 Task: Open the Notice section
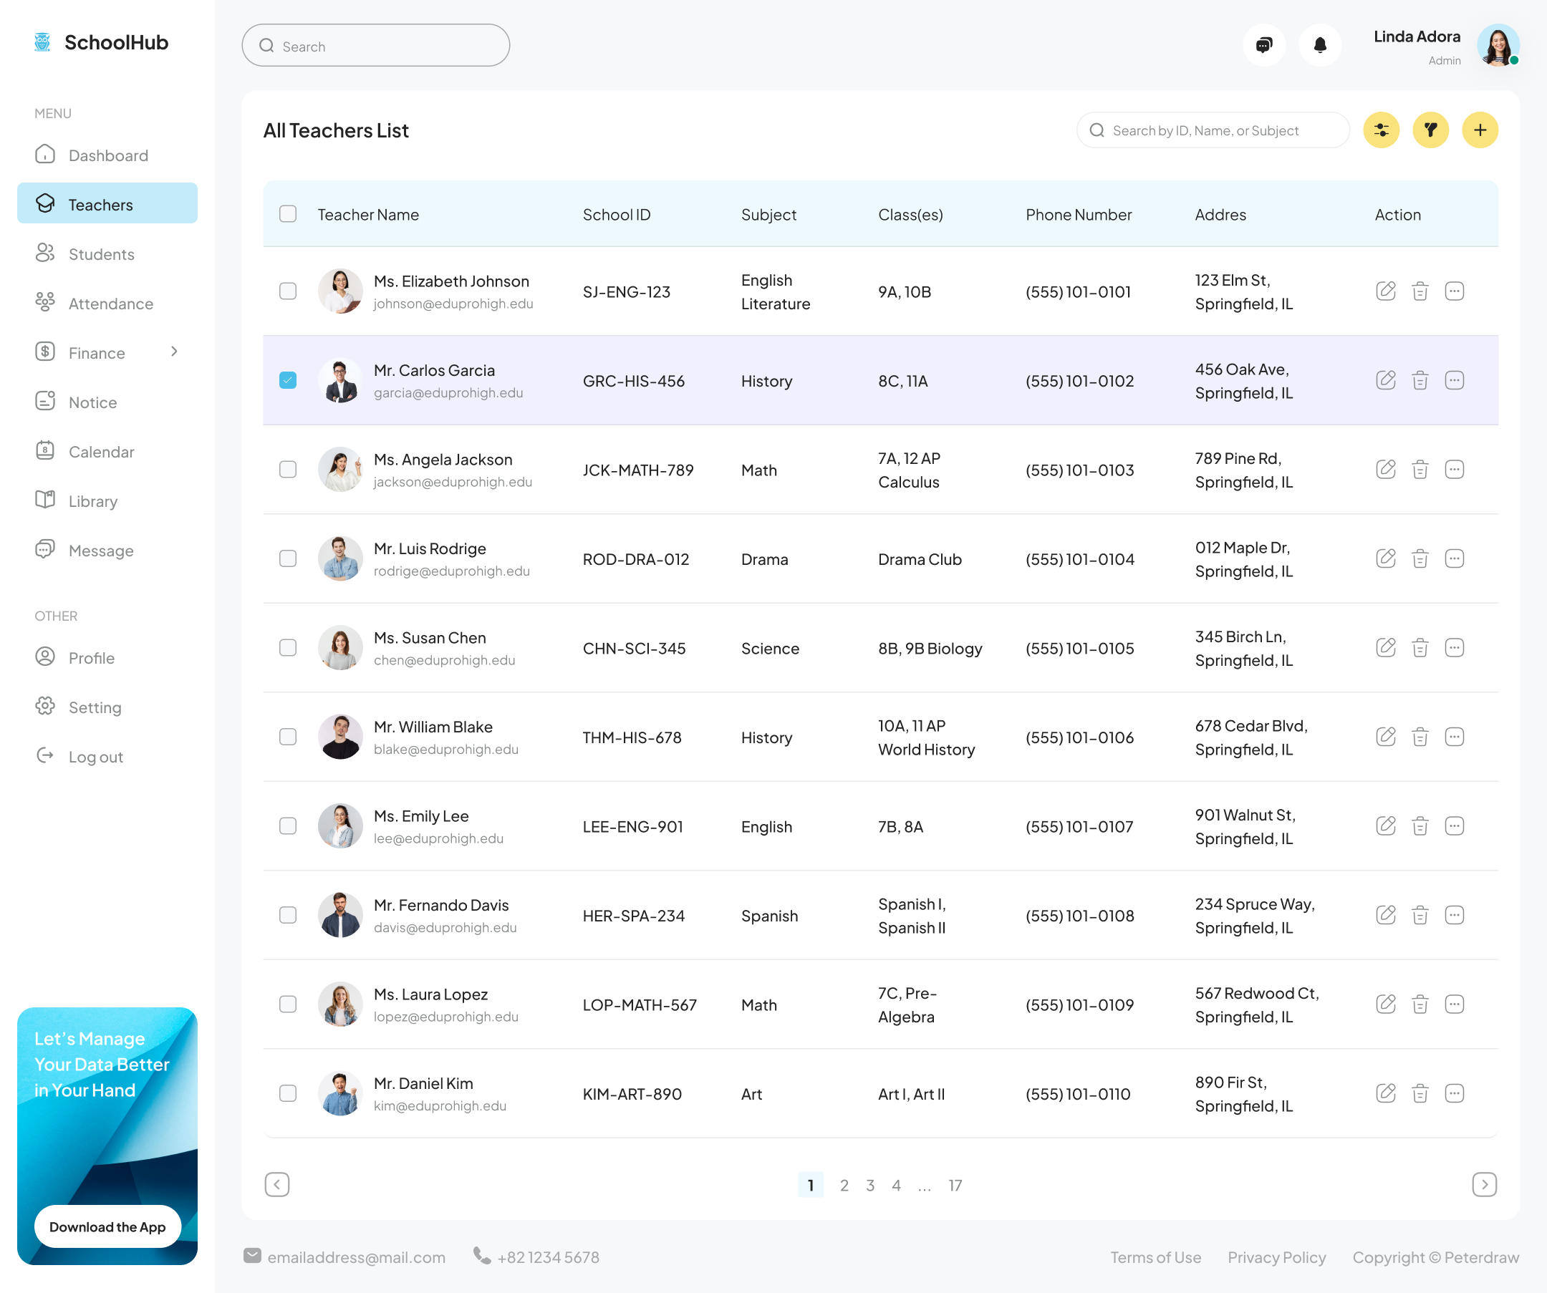(x=92, y=402)
